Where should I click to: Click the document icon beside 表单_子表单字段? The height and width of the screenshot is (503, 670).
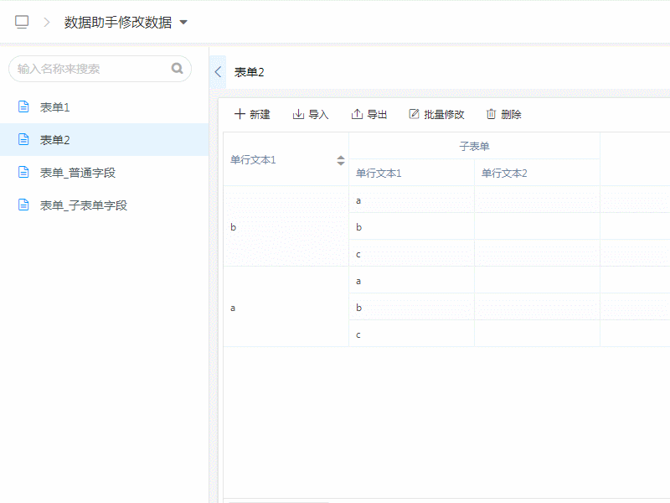pos(24,205)
